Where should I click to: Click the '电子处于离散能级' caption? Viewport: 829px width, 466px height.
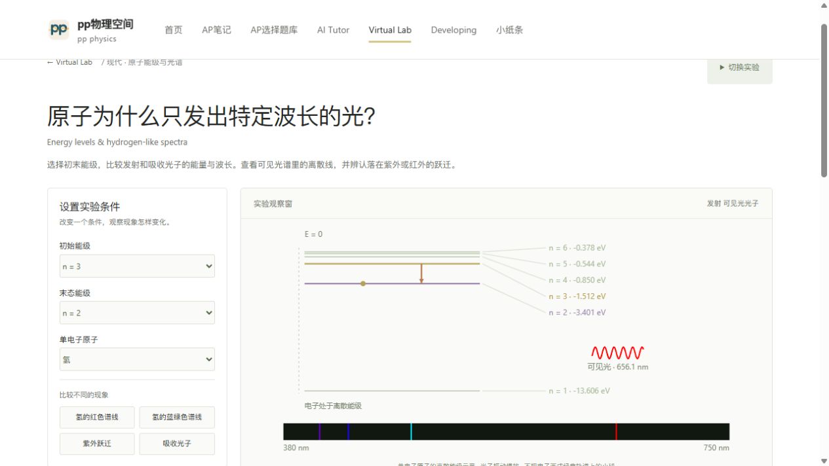333,406
